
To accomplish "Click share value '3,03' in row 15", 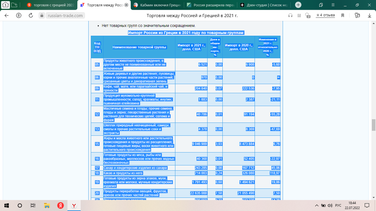I will 219,144.
